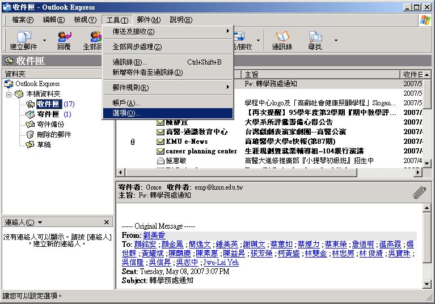Open the 高醫-通識教育中心 message row

(269, 132)
